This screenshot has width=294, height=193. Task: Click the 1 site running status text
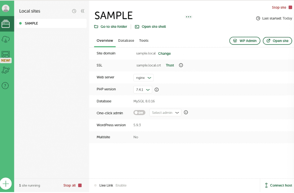pos(30,185)
